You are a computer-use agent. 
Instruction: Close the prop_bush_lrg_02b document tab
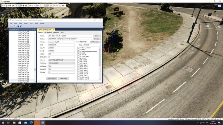pyautogui.click(x=53, y=30)
